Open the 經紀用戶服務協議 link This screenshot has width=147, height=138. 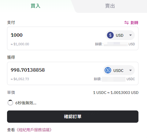tap(34, 130)
